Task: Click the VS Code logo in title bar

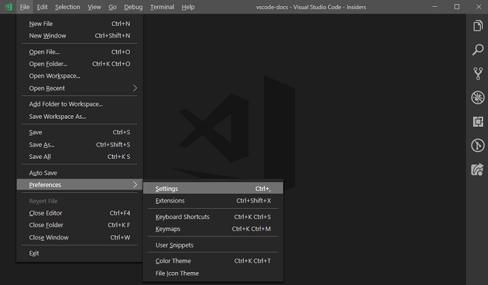Action: 8,7
